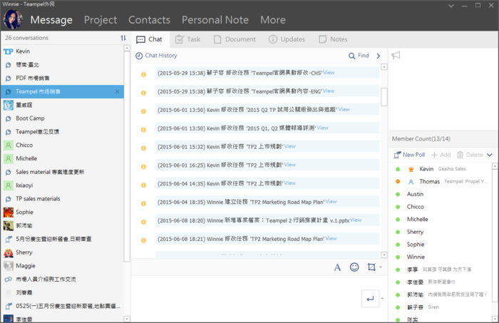Click info icon of 2015-06-08 18:21 message
The image size is (499, 323).
[x=143, y=240]
